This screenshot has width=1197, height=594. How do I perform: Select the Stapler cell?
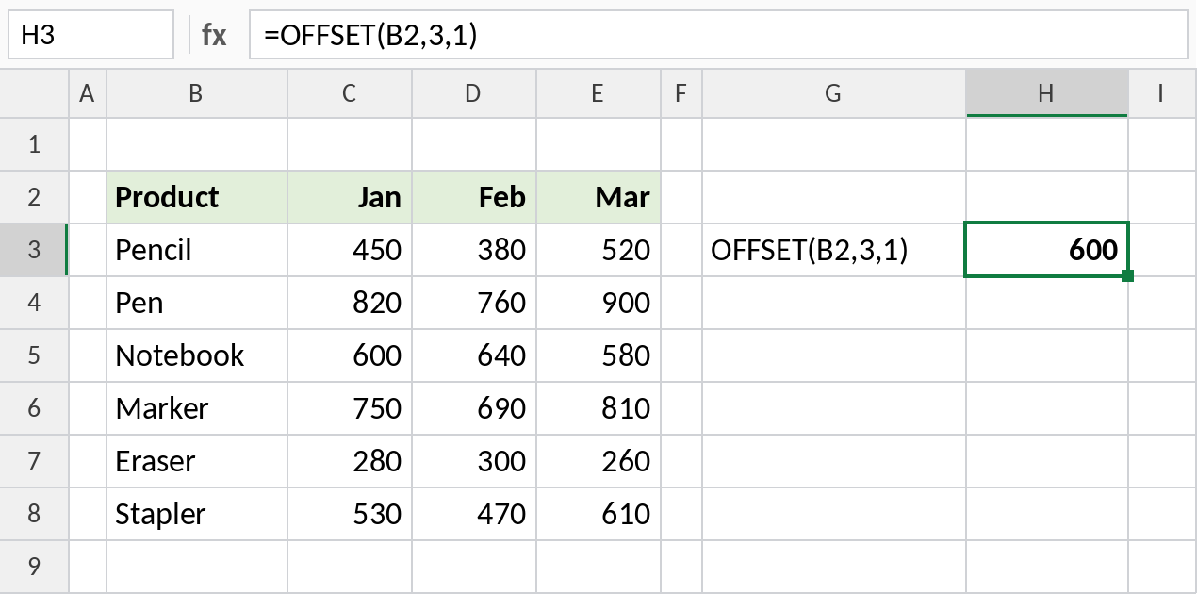click(x=197, y=514)
